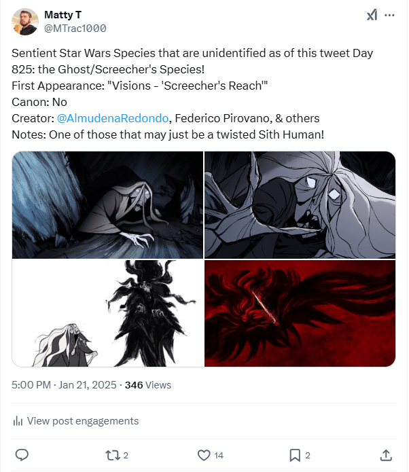This screenshot has height=472, width=409.
Task: Like the post with the heart icon
Action: (203, 454)
